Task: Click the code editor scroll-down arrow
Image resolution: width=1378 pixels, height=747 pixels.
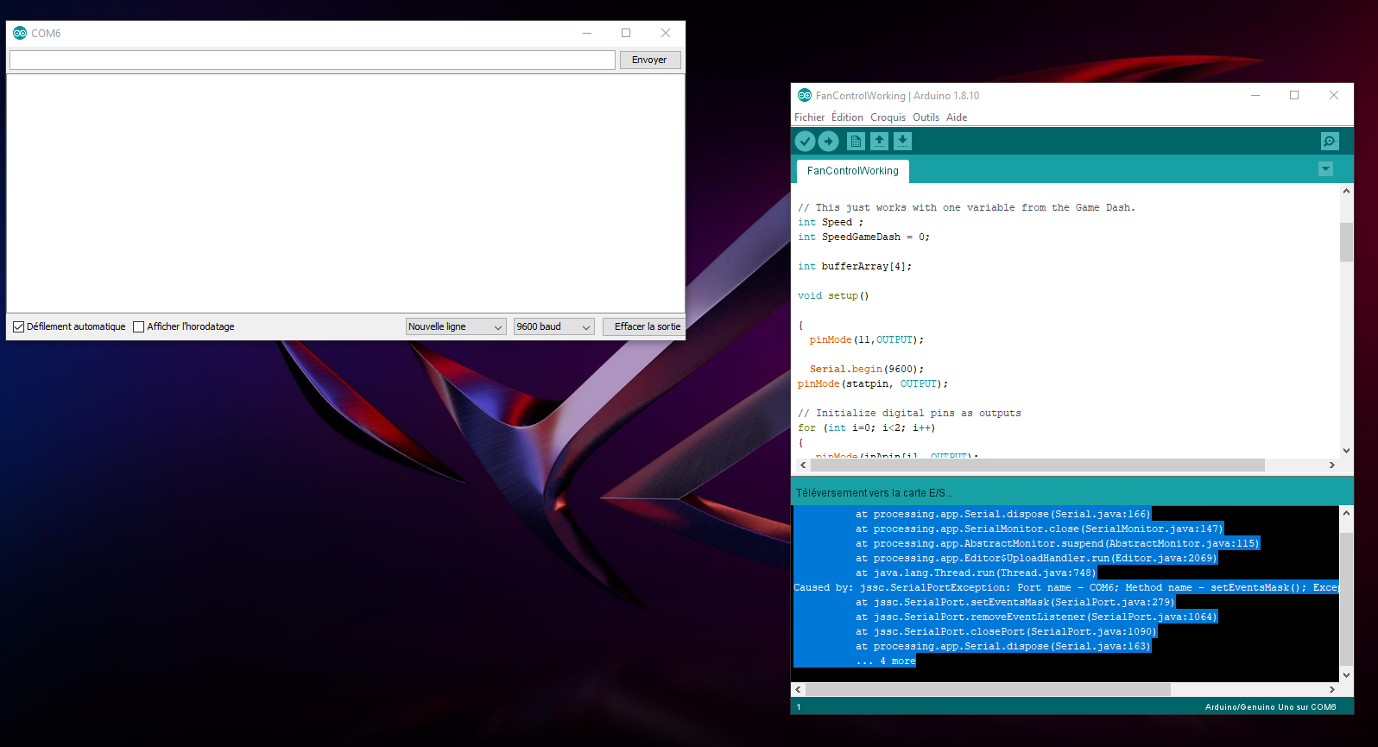Action: 1346,450
